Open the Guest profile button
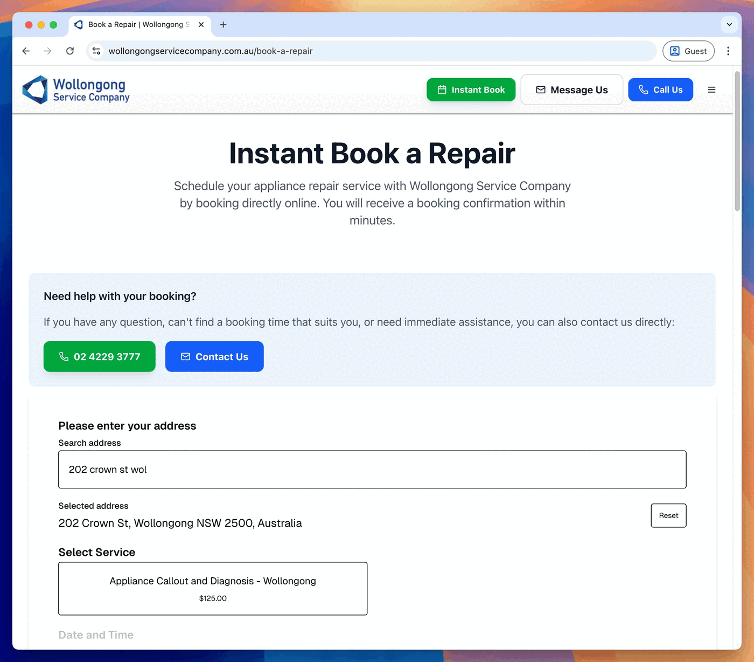Image resolution: width=754 pixels, height=662 pixels. [x=688, y=51]
